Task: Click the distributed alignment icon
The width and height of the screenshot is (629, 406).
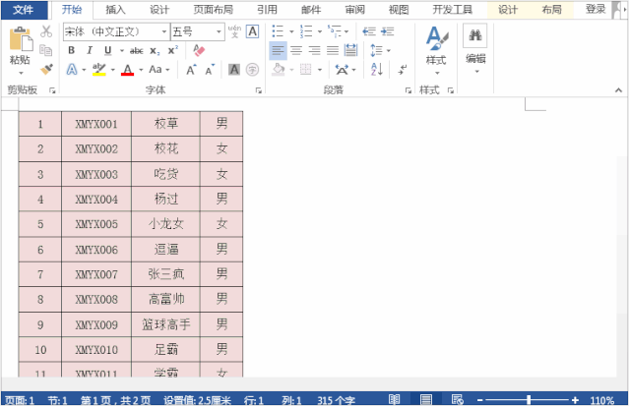Action: click(350, 50)
